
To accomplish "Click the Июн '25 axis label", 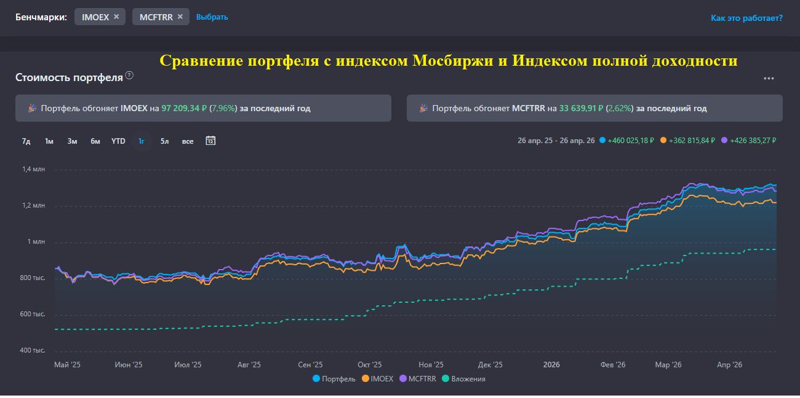I will [129, 365].
